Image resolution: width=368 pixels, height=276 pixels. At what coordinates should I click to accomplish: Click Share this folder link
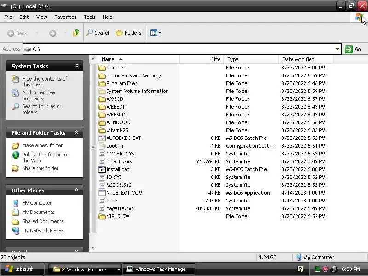pyautogui.click(x=40, y=168)
